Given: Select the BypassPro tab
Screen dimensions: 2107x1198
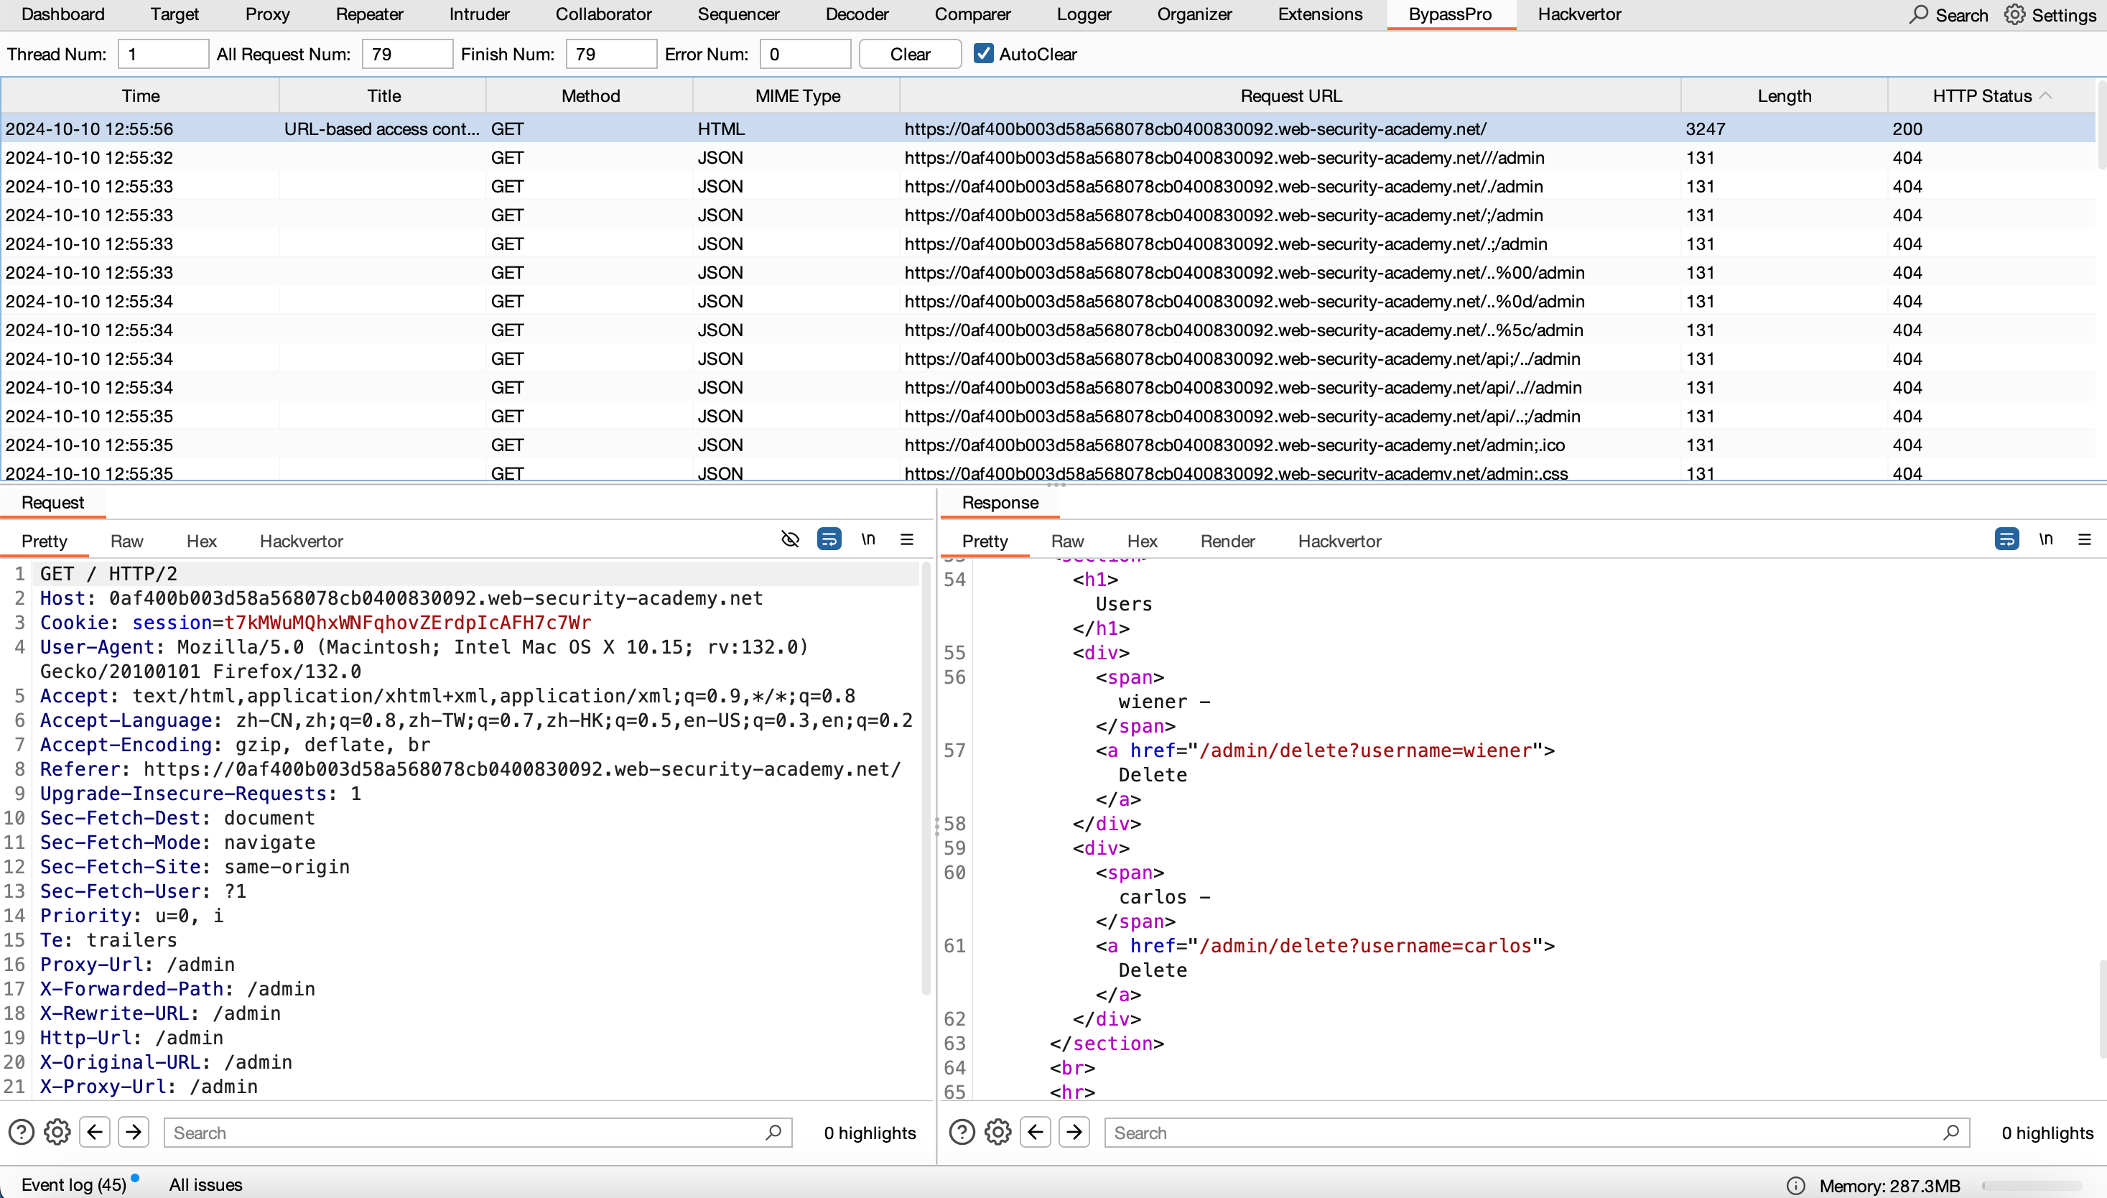Looking at the screenshot, I should pyautogui.click(x=1450, y=14).
